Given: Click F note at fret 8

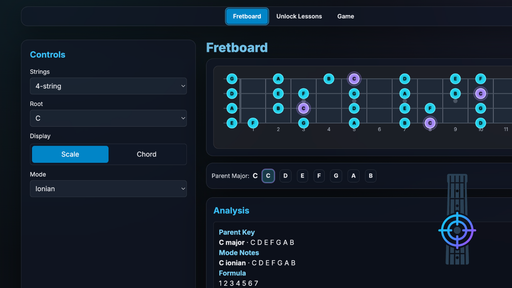Looking at the screenshot, I should pos(430,108).
